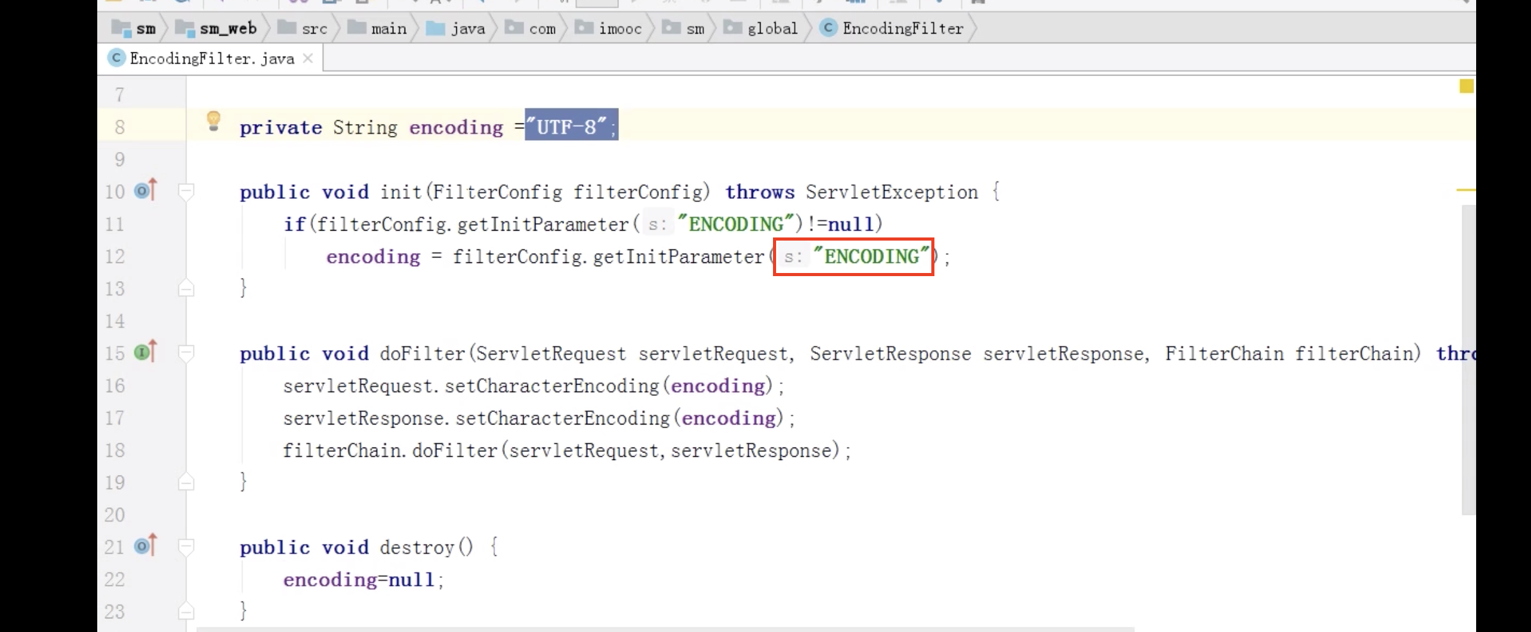
Task: Click fold end marker on line 23
Action: pyautogui.click(x=186, y=611)
